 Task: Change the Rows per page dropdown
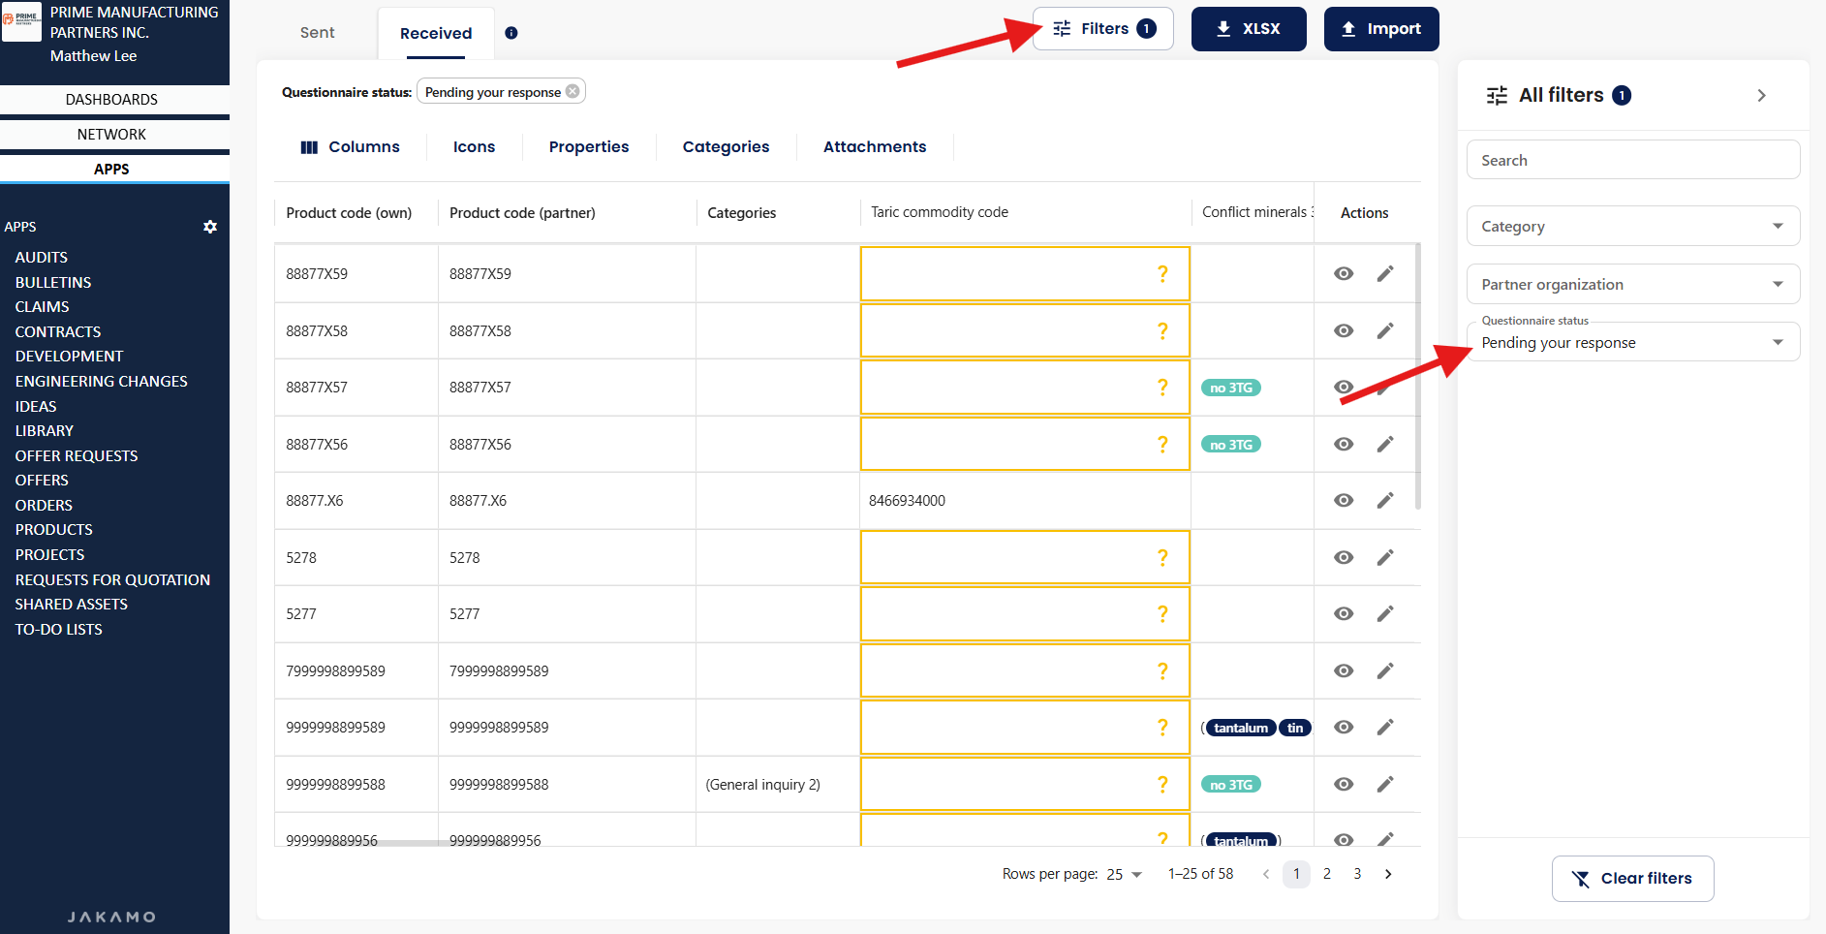(1125, 874)
